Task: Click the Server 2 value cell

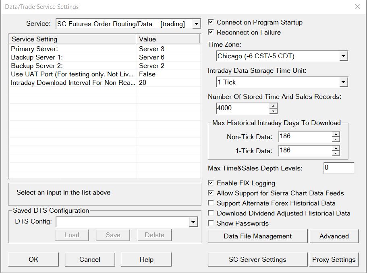Action: coord(168,66)
